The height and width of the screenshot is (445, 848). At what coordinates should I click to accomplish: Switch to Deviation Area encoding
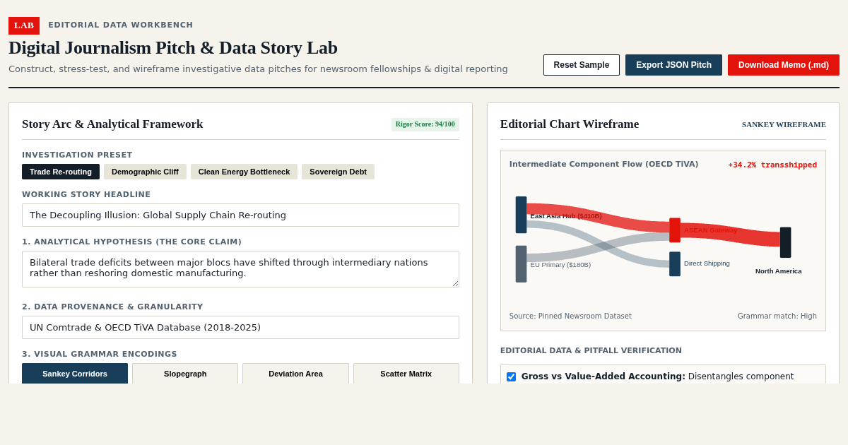295,374
